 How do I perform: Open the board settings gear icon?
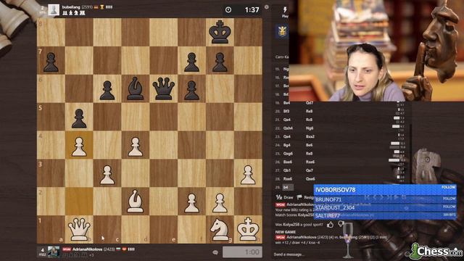pos(267,7)
